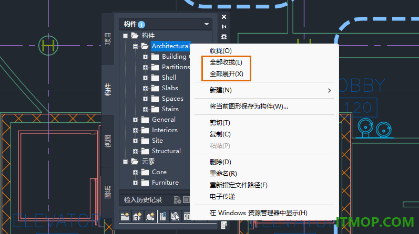The height and width of the screenshot is (234, 419).
Task: Click the add construct icon
Action: [x=137, y=216]
